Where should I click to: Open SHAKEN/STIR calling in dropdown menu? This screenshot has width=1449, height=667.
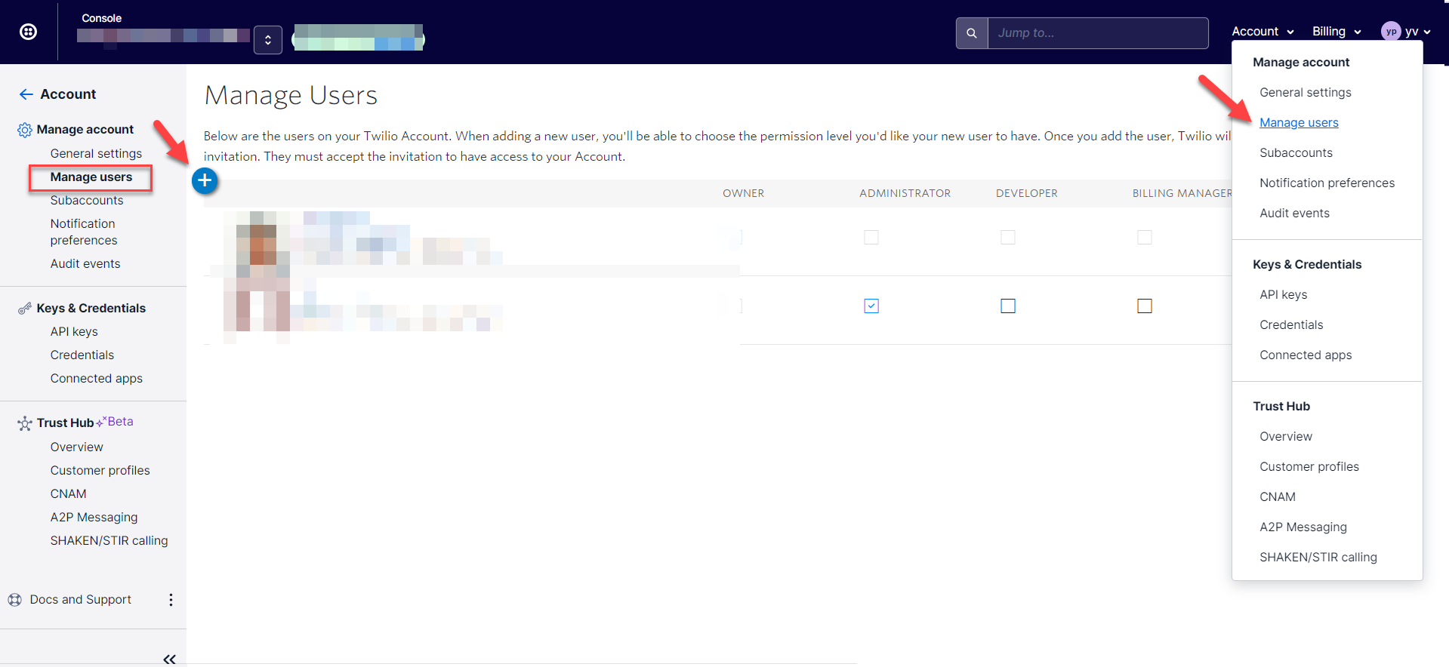[1318, 558]
